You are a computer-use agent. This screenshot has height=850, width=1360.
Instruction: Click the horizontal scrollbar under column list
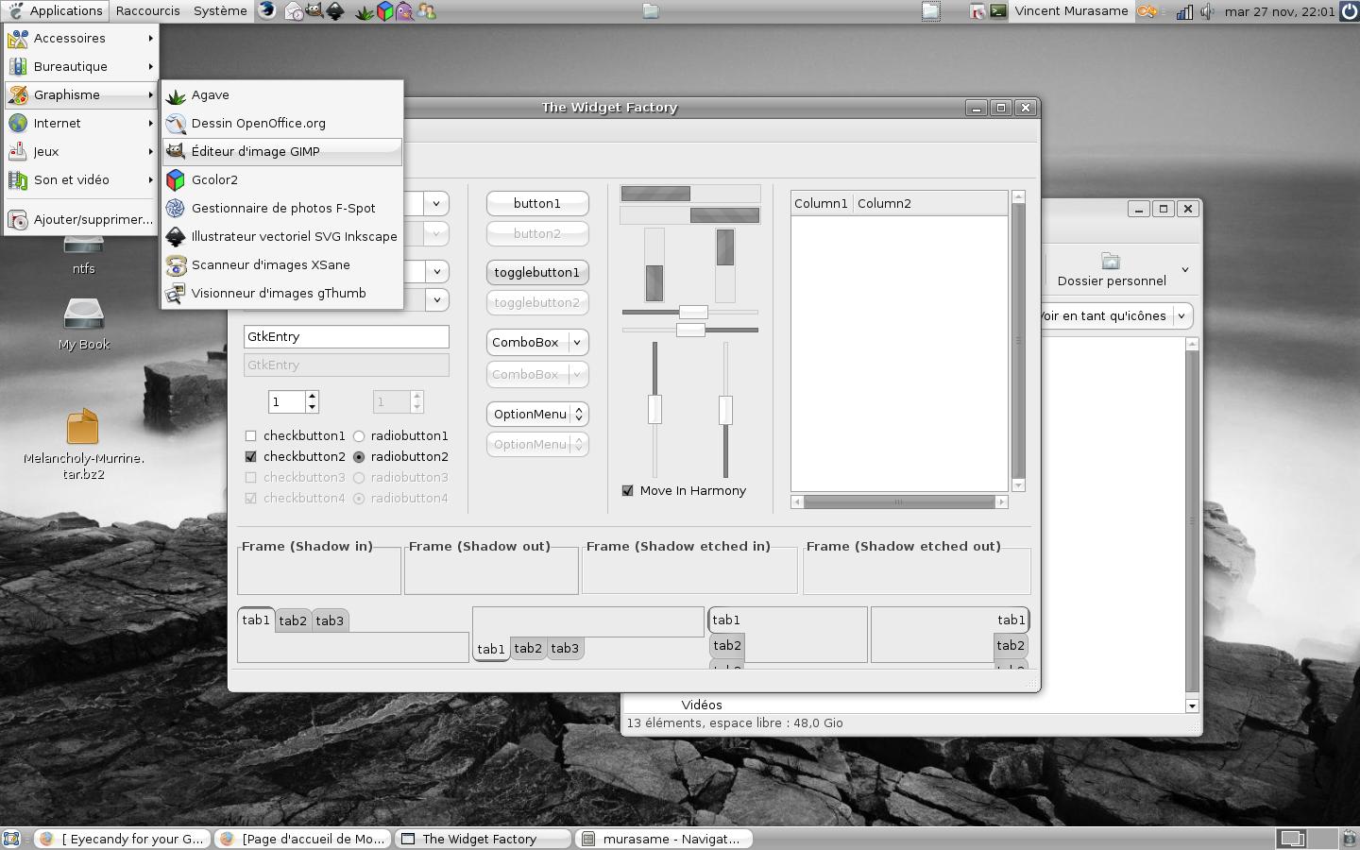coord(899,502)
